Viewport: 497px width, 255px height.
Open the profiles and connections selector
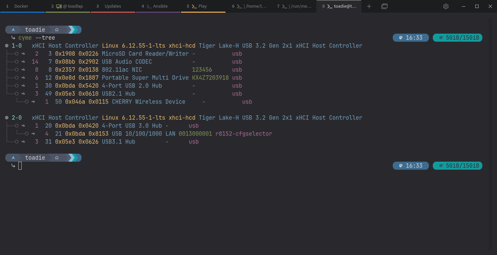[384, 6]
